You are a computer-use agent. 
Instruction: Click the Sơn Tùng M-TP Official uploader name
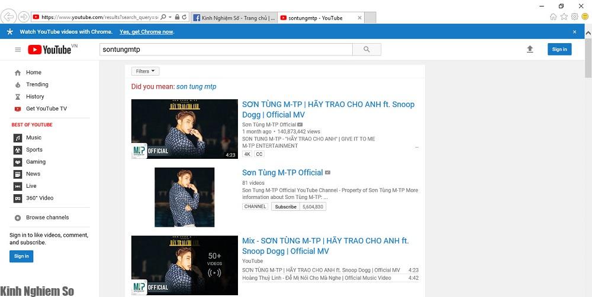(x=269, y=125)
